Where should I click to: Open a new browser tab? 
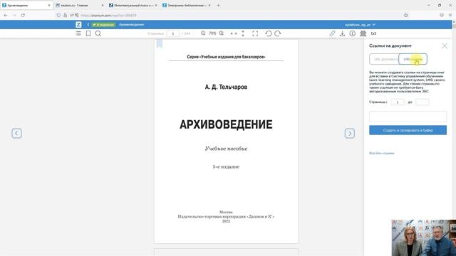(x=218, y=5)
